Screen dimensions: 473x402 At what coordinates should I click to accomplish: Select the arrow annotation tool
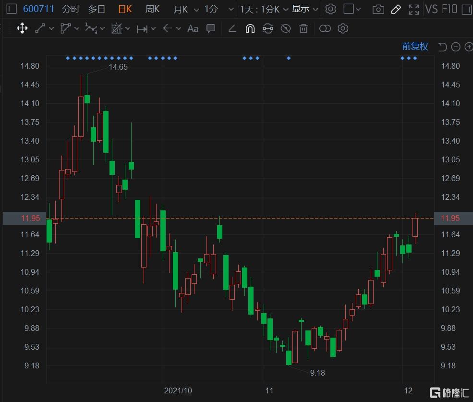tap(168, 28)
